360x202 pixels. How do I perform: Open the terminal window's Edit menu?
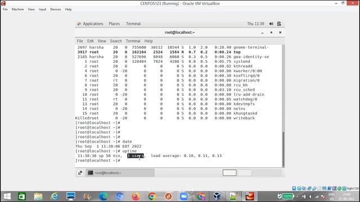tap(90, 41)
